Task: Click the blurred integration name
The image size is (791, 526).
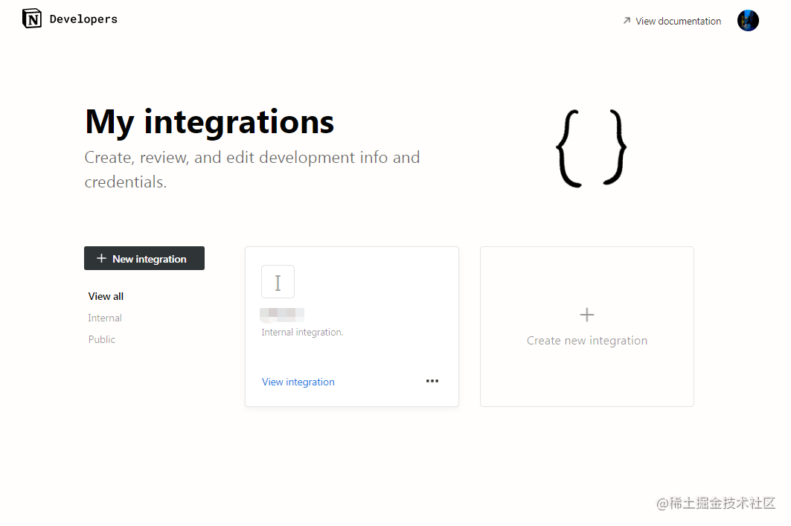Action: coord(282,315)
